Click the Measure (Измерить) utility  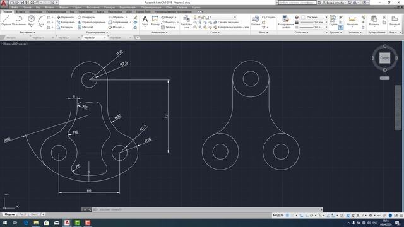[352, 20]
